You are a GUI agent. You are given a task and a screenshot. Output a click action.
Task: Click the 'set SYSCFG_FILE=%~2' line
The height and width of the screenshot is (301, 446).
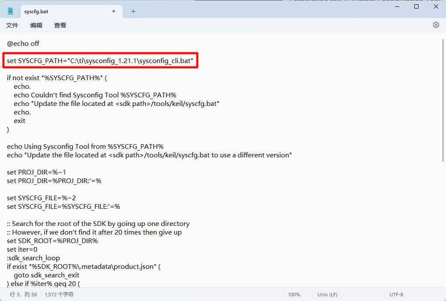point(41,198)
